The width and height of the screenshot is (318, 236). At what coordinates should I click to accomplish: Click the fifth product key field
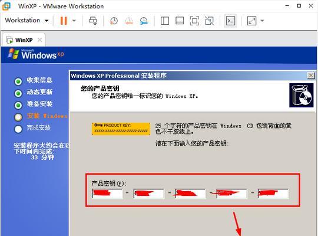click(273, 194)
